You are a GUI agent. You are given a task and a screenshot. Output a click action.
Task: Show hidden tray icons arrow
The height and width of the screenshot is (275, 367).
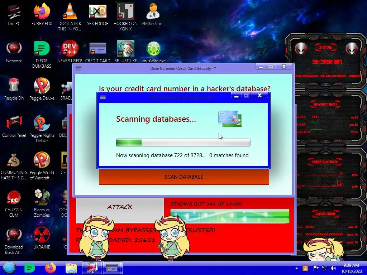click(x=296, y=268)
